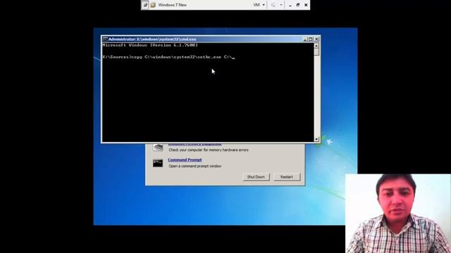Click the Shut Down button
Image resolution: width=451 pixels, height=253 pixels.
(256, 177)
